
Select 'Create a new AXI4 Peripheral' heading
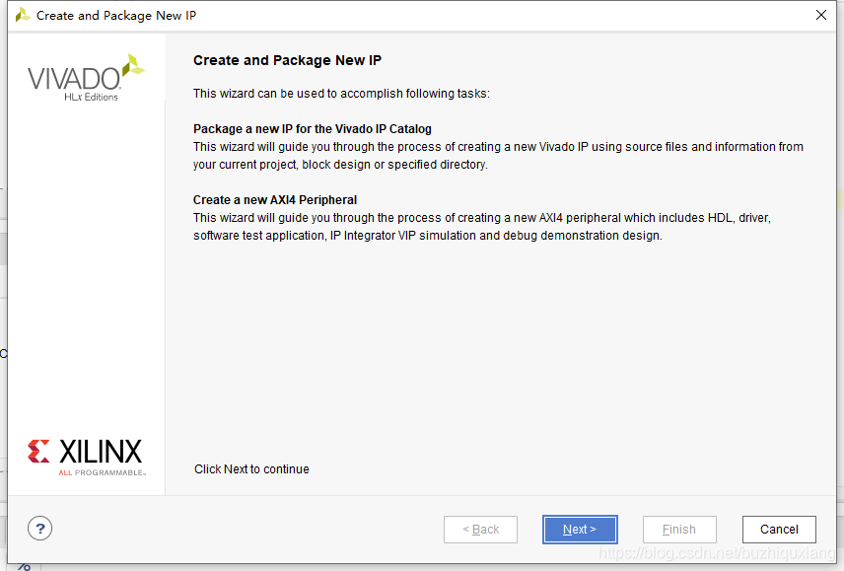275,200
